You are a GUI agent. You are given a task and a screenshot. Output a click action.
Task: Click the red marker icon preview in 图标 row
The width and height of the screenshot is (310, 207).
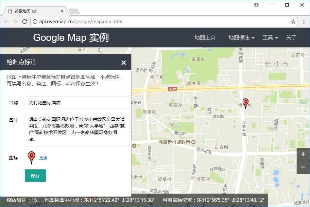[x=31, y=158]
